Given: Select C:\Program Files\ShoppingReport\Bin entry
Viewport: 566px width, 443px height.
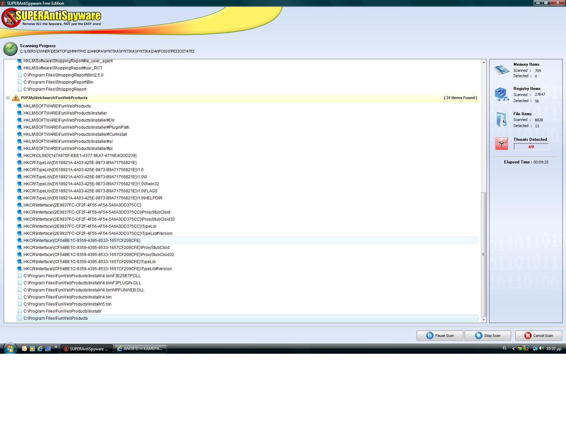Looking at the screenshot, I should point(58,82).
